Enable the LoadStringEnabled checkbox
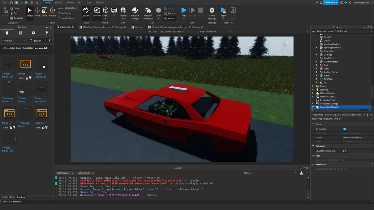 tap(344, 151)
